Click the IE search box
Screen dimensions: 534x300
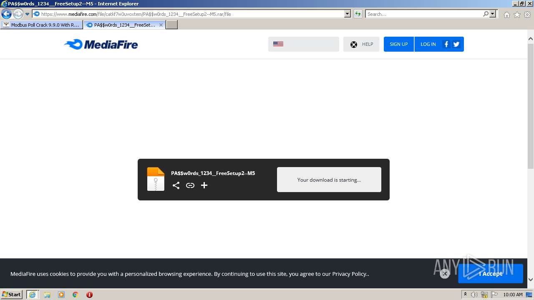click(424, 14)
